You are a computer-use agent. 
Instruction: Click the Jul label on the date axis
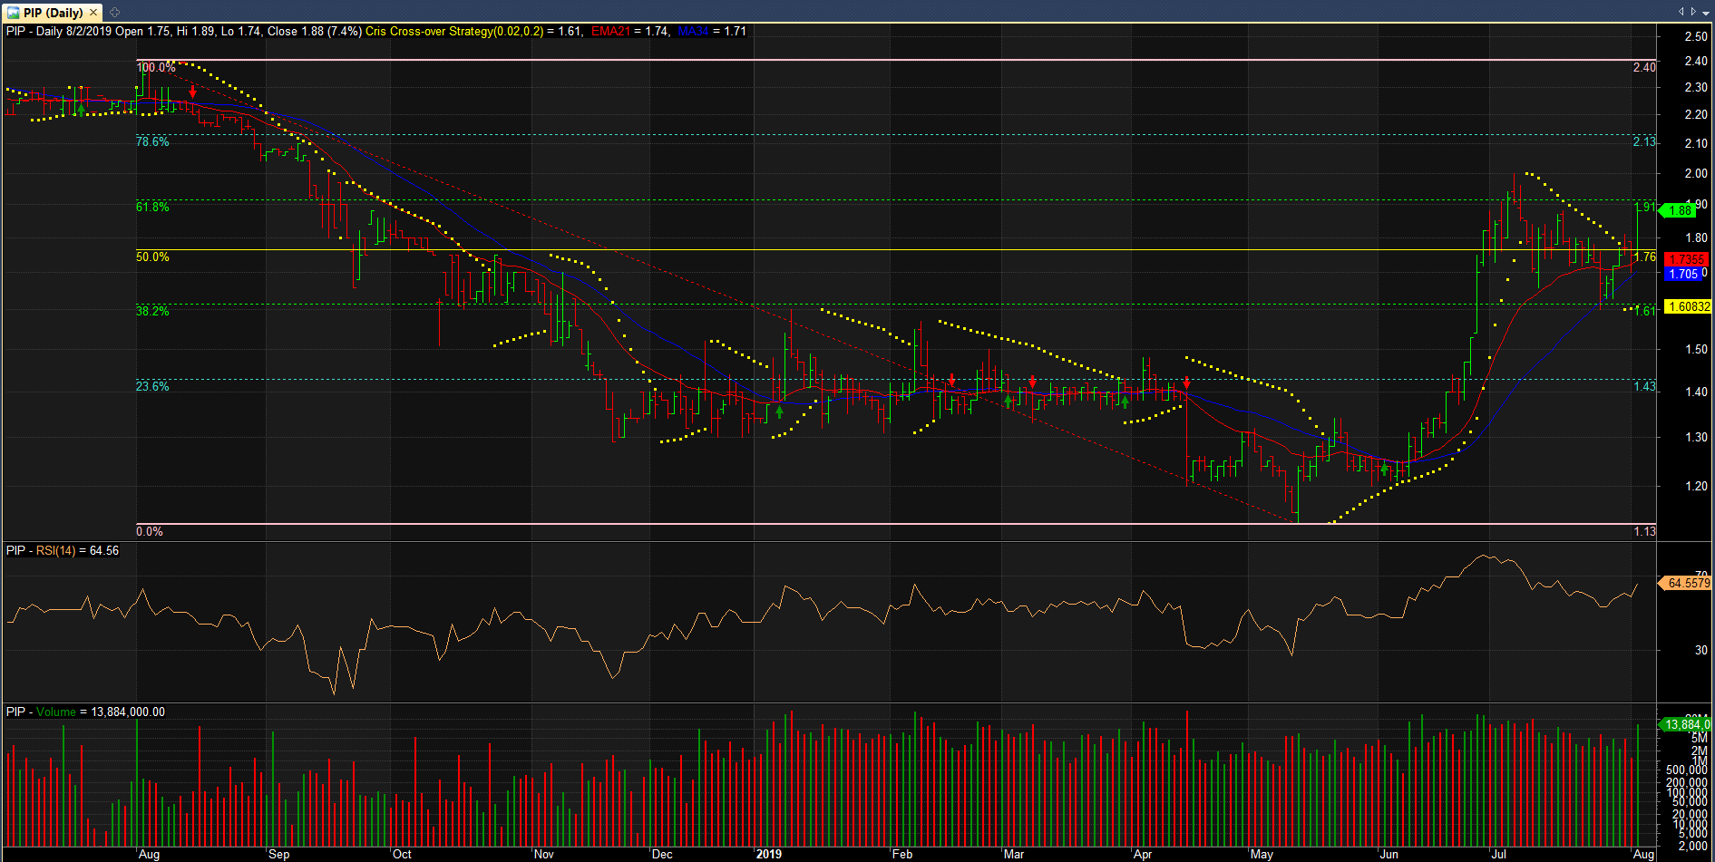[x=1499, y=854]
